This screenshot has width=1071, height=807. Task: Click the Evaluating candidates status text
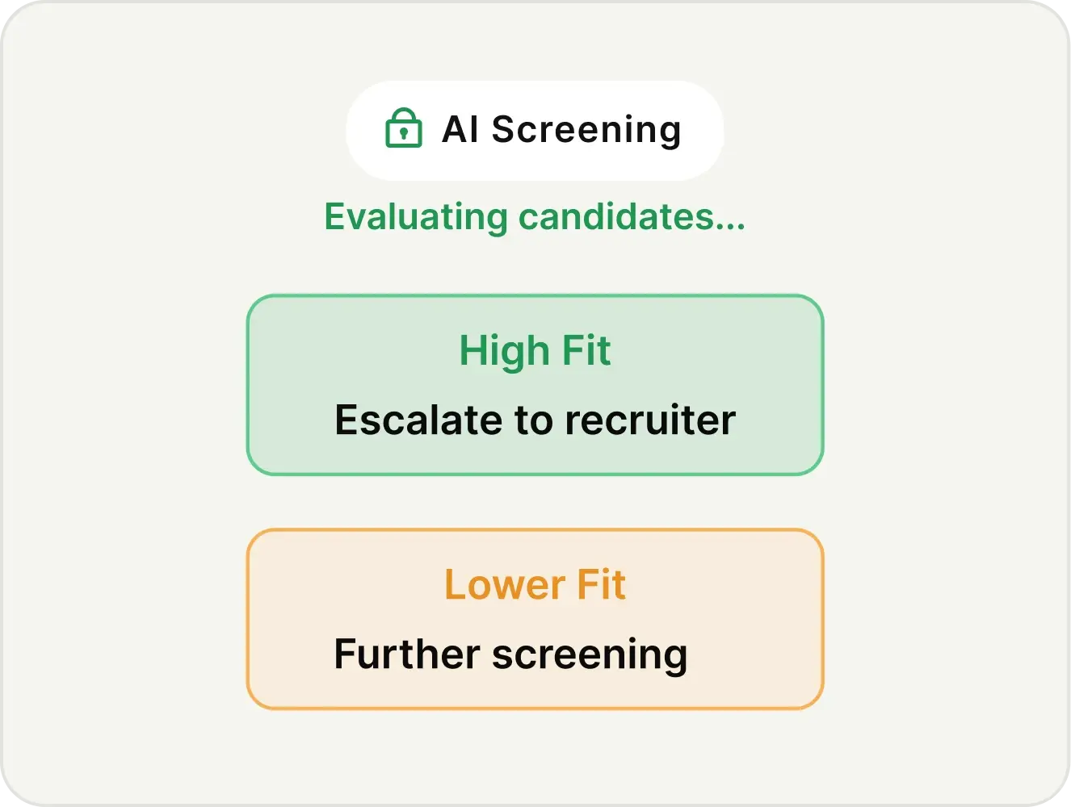pyautogui.click(x=535, y=217)
